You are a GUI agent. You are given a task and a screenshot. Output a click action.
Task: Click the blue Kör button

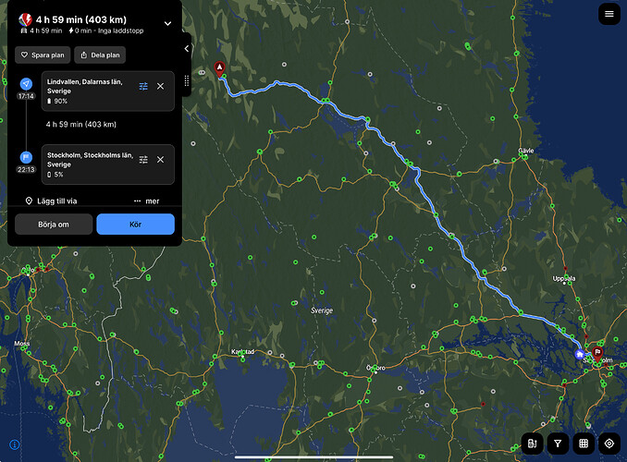[136, 225]
